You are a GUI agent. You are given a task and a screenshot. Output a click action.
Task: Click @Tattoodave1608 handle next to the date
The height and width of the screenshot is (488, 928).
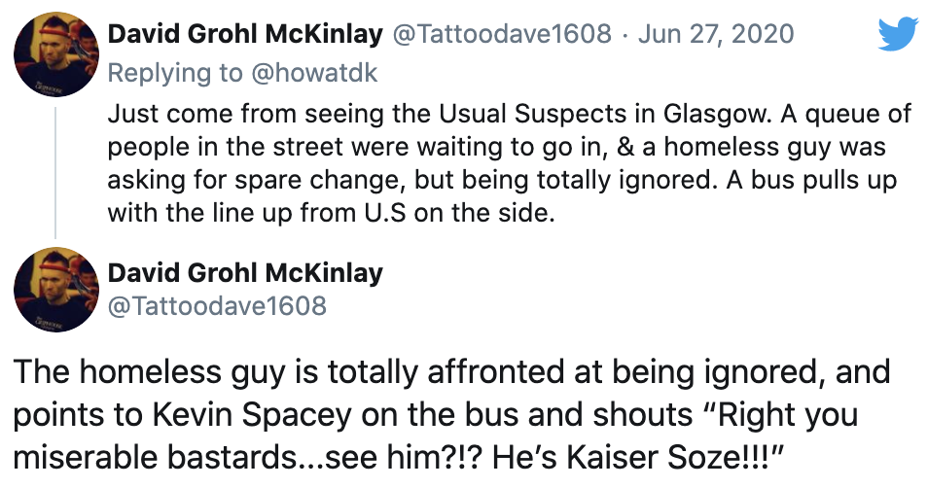[502, 34]
